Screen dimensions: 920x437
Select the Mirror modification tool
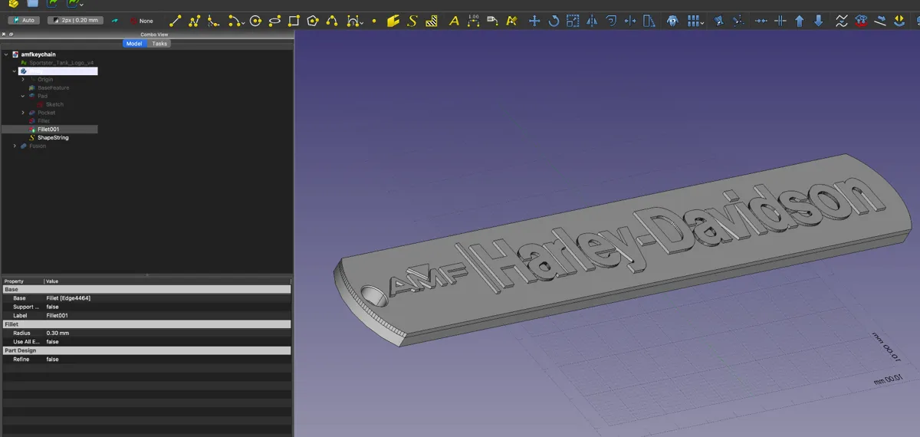pyautogui.click(x=592, y=21)
